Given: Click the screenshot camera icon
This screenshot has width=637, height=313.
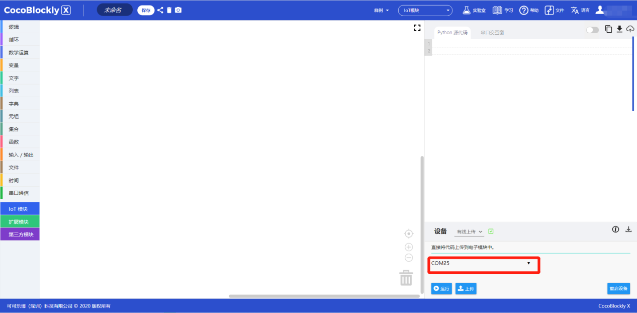Looking at the screenshot, I should pos(178,10).
